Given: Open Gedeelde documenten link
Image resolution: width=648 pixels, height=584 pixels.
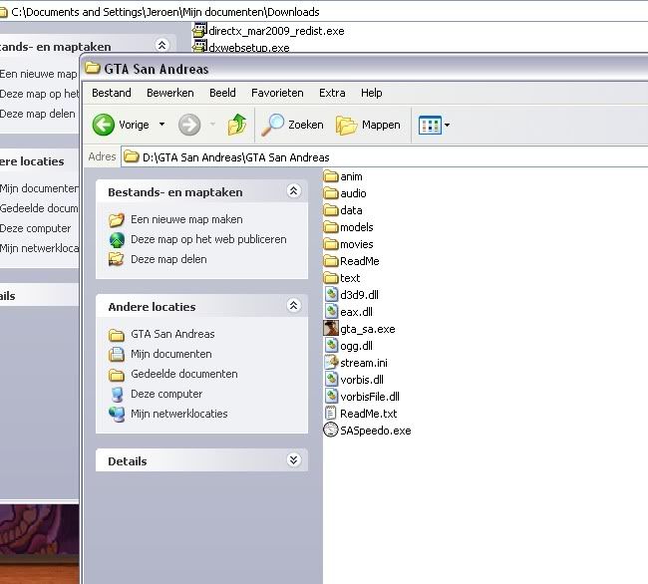Looking at the screenshot, I should (183, 374).
